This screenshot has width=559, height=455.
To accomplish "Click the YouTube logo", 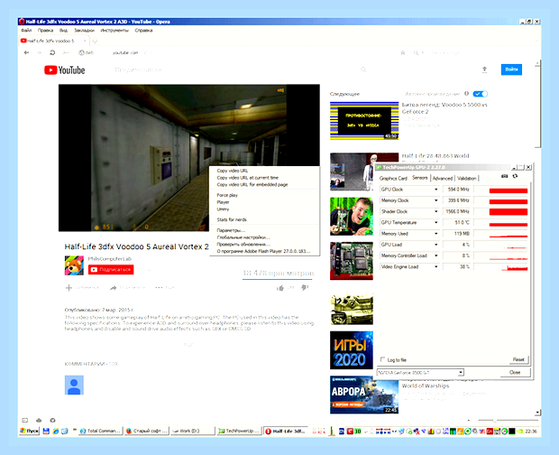I will [65, 70].
